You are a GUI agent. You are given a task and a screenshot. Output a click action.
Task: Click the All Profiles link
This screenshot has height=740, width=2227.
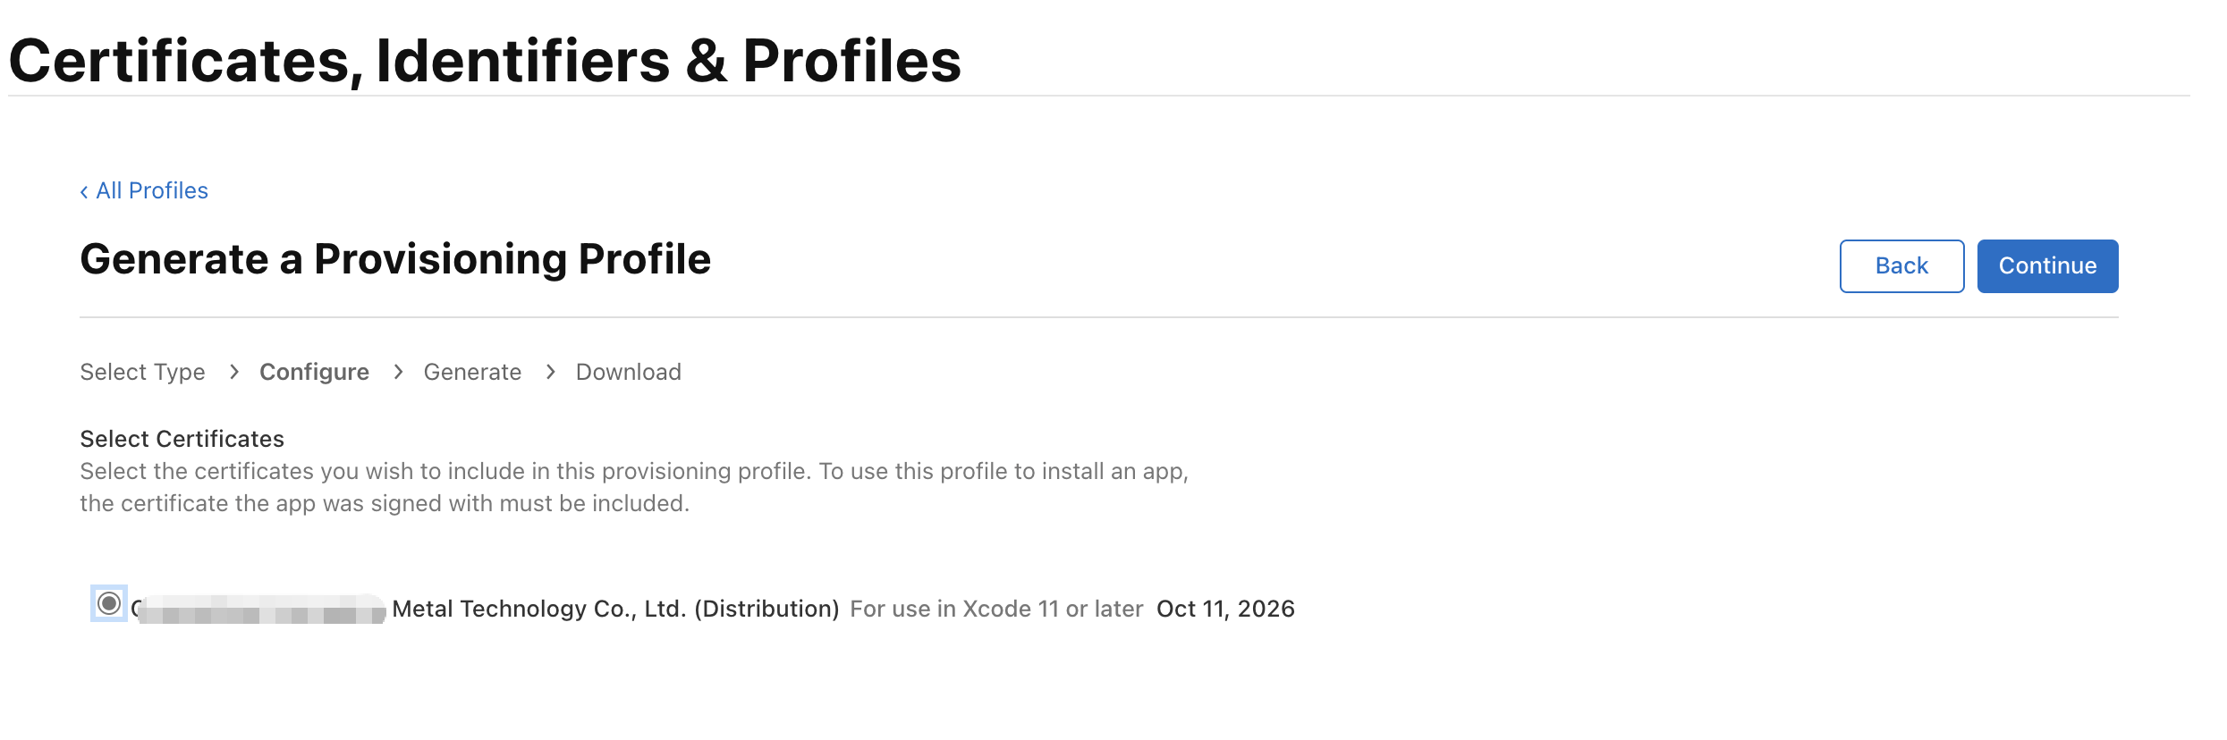pyautogui.click(x=152, y=190)
